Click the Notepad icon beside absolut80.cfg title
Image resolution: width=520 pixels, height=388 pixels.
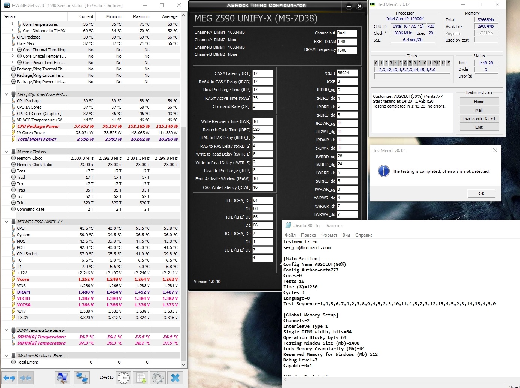(288, 225)
